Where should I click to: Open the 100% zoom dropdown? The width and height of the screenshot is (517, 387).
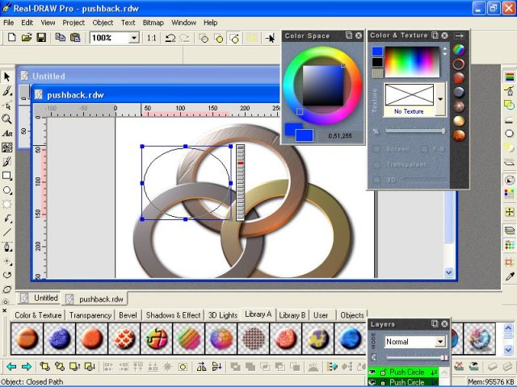[x=133, y=38]
